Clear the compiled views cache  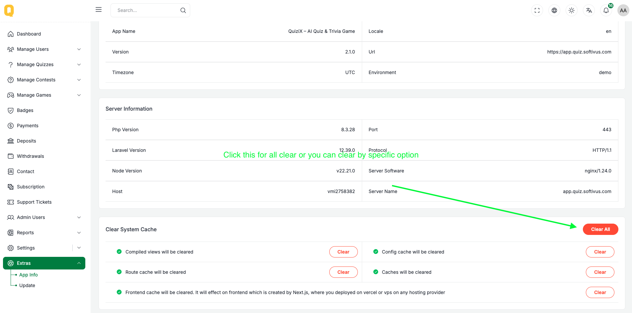click(343, 252)
